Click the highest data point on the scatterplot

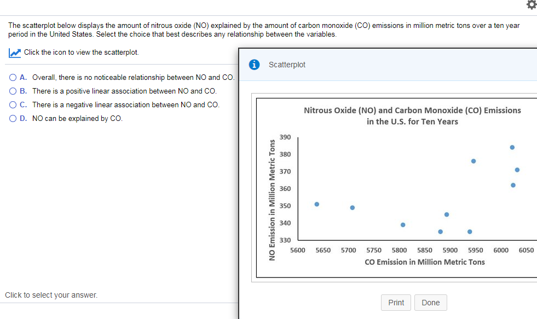(x=512, y=147)
